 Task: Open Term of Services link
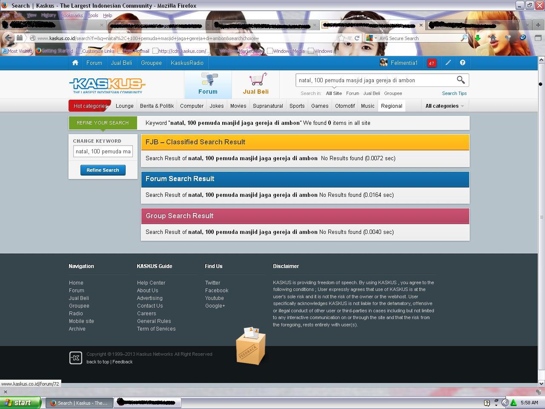156,329
